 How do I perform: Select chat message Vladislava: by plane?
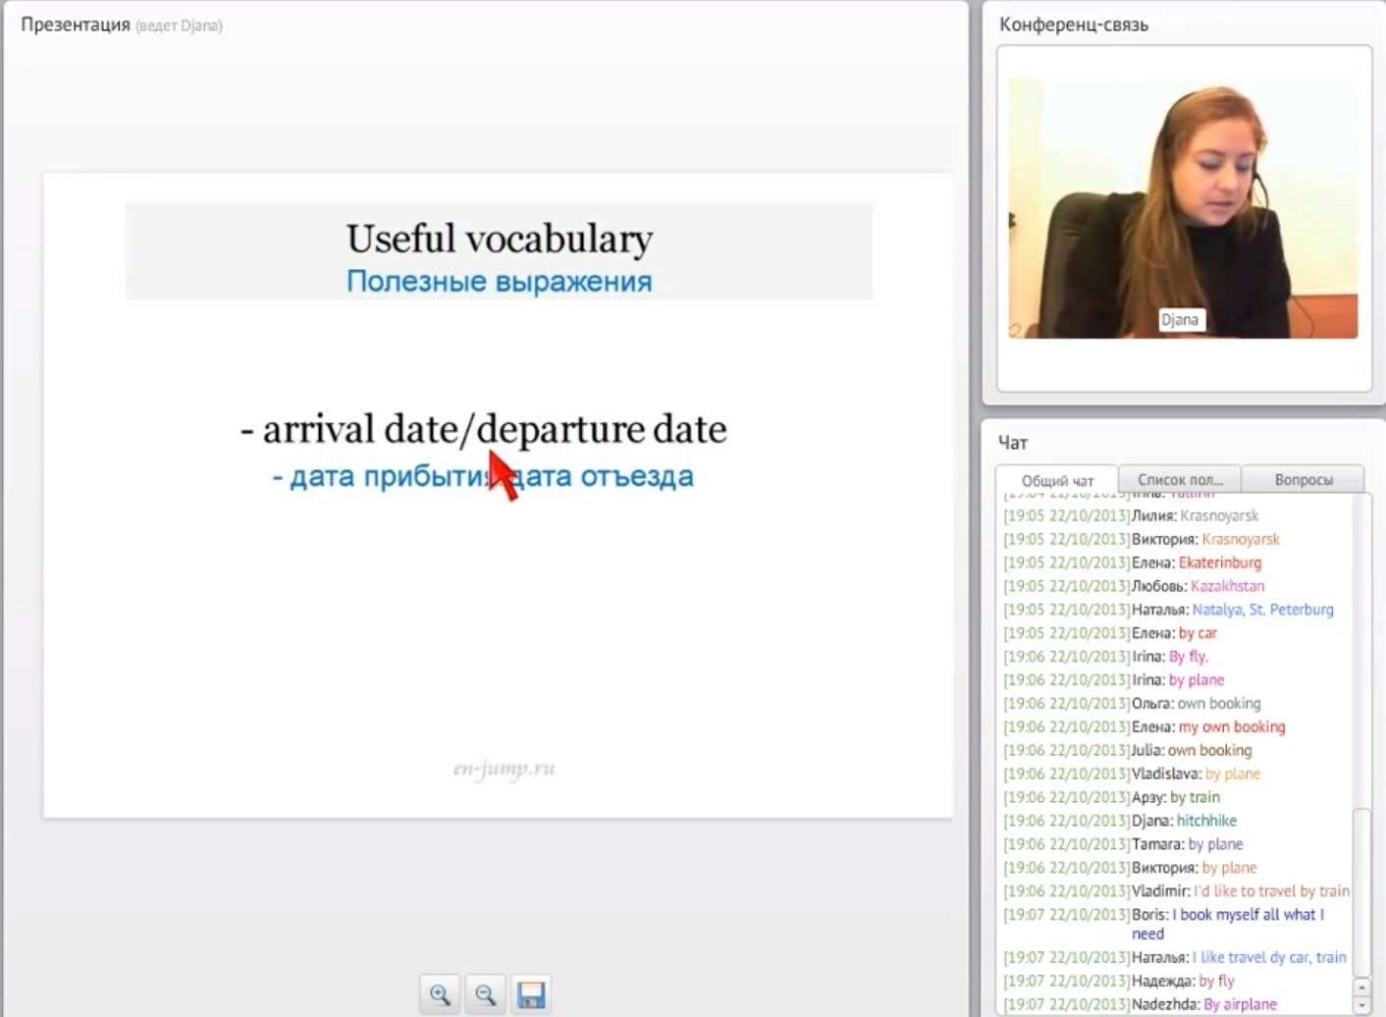point(1132,775)
